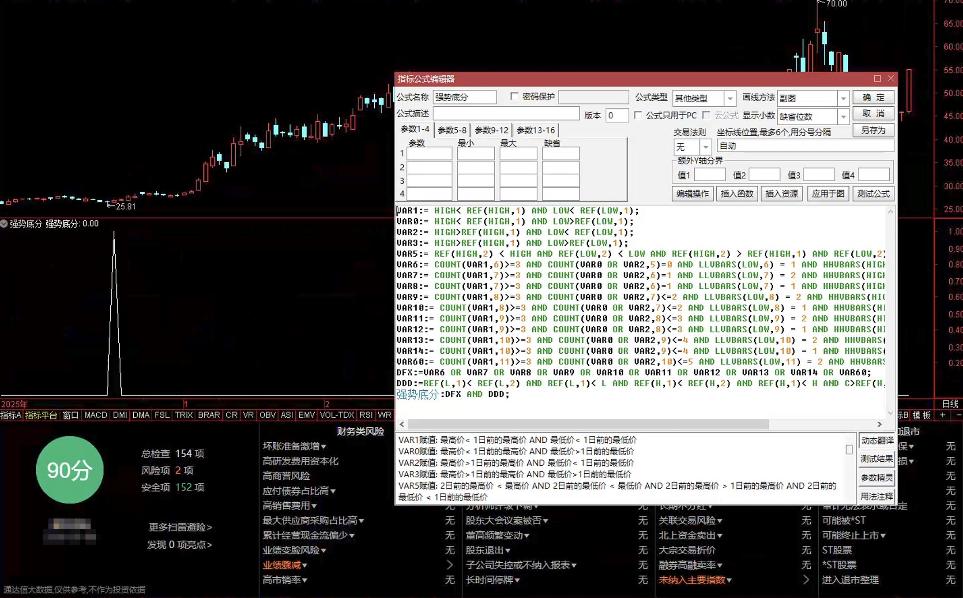Click the 动态翻译 button
Image resolution: width=963 pixels, height=598 pixels.
pos(877,441)
